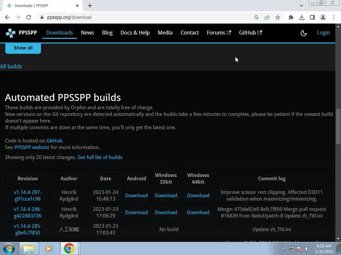Open Windows Start menu

pos(9,248)
